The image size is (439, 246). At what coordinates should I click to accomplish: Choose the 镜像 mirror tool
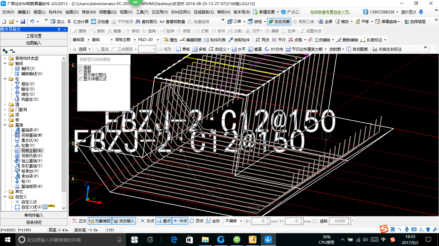(x=114, y=31)
